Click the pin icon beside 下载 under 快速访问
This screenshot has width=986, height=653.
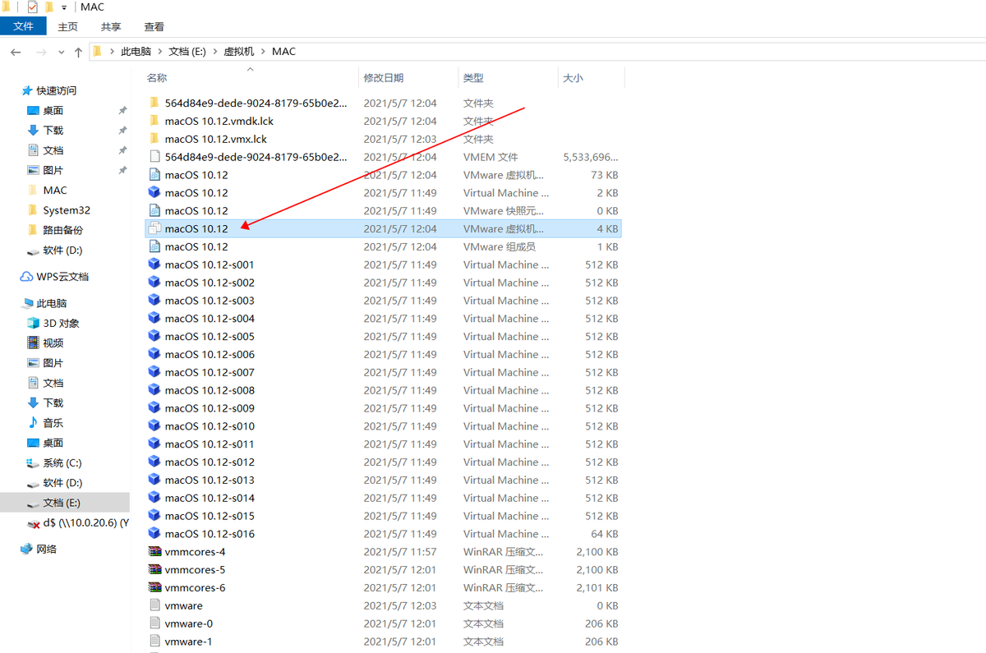[122, 131]
